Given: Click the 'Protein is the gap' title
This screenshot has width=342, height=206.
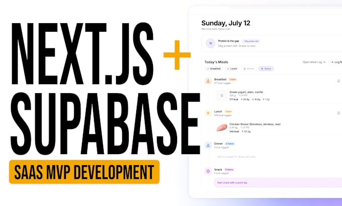Looking at the screenshot, I should pos(228,41).
